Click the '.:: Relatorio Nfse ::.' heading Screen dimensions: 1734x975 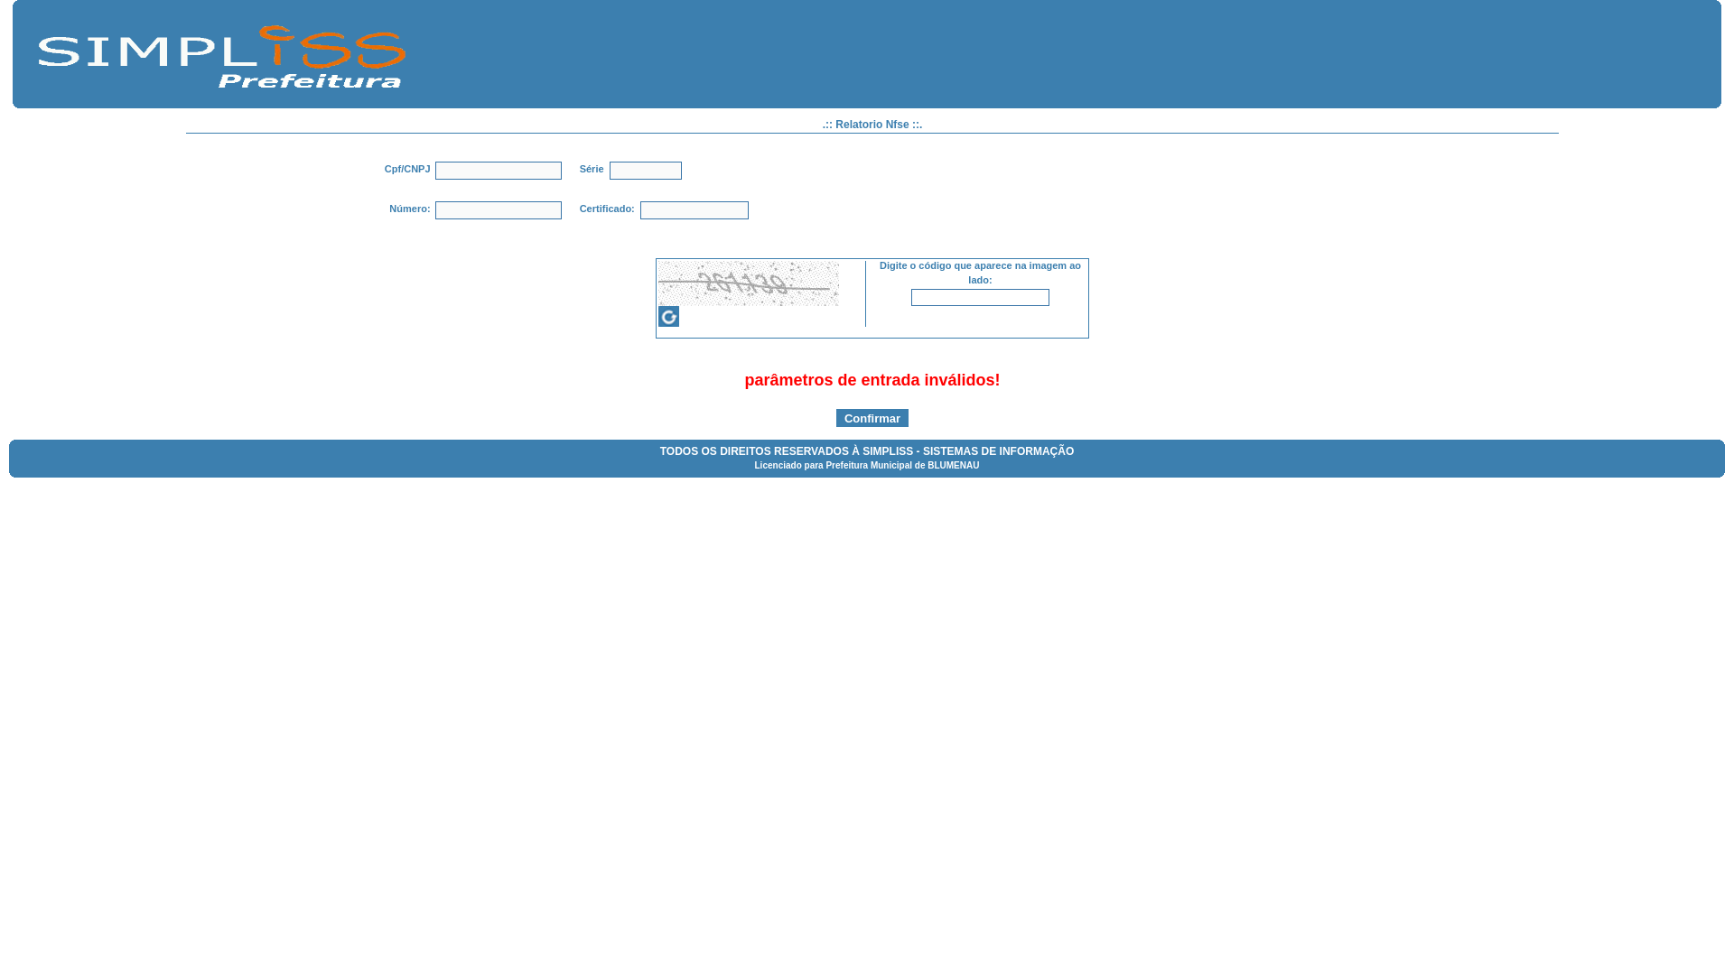[x=872, y=125]
